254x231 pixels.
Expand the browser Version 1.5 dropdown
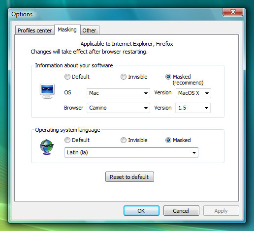coord(193,108)
